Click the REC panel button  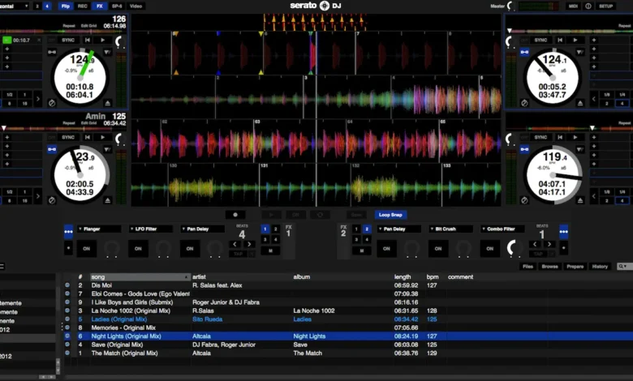coord(82,6)
